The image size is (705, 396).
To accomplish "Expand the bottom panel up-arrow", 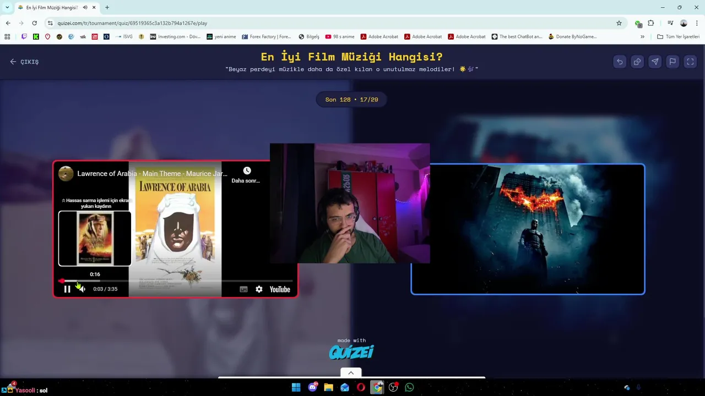I will pos(351,373).
